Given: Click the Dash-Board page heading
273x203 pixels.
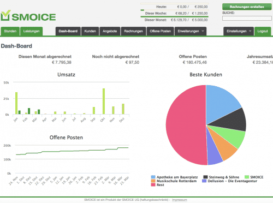Looking at the screenshot, I should 16,46.
